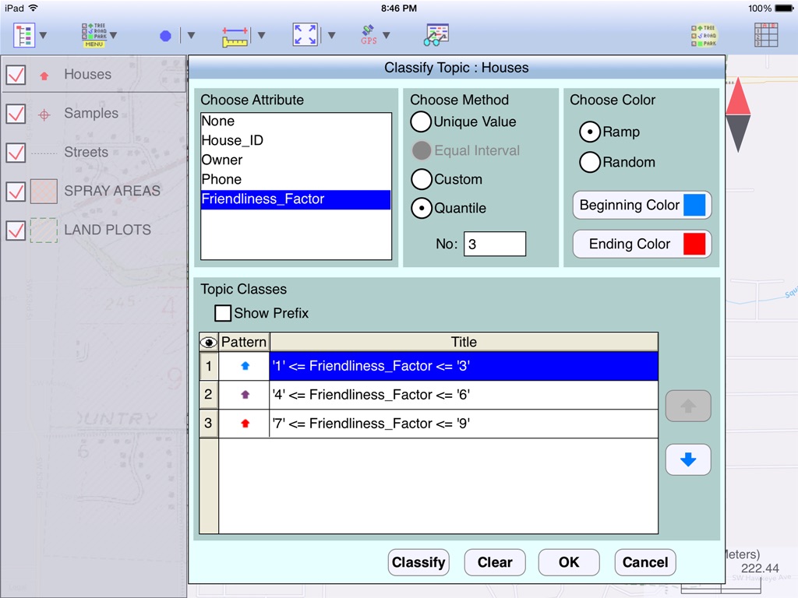This screenshot has width=798, height=598.
Task: Tap the blue house pattern in row 1
Action: click(245, 366)
